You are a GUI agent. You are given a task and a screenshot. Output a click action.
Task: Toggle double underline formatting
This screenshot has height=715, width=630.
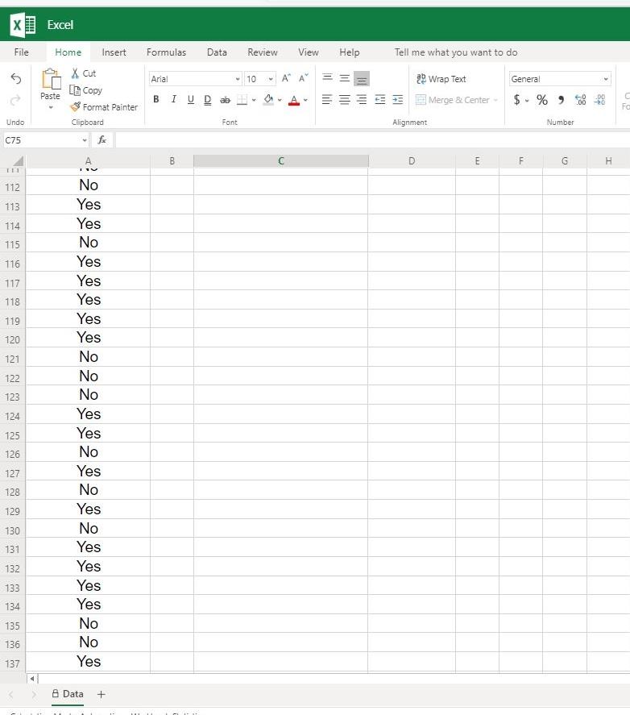pyautogui.click(x=207, y=100)
